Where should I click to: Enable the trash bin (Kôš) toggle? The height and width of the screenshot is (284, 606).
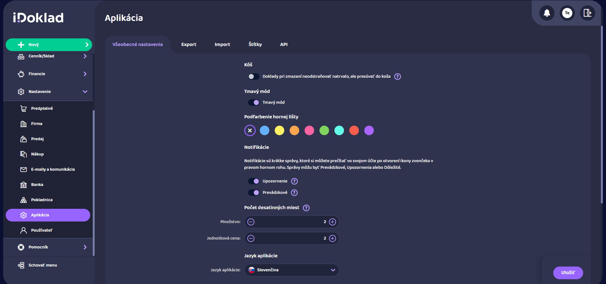[x=253, y=76]
